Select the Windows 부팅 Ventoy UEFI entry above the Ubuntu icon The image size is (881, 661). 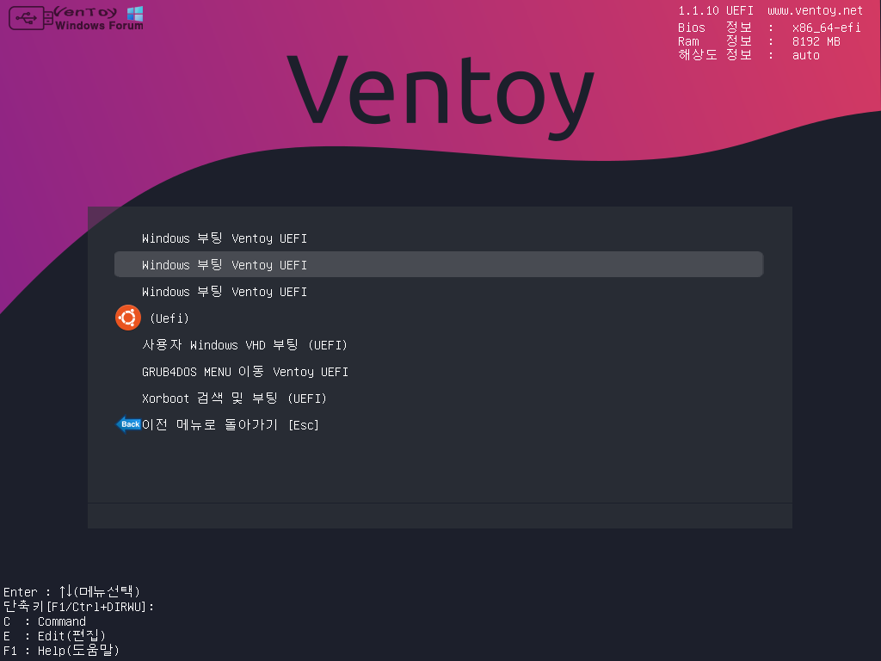[x=225, y=292]
